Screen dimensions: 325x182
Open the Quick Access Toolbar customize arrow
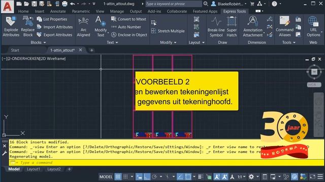pos(94,4)
